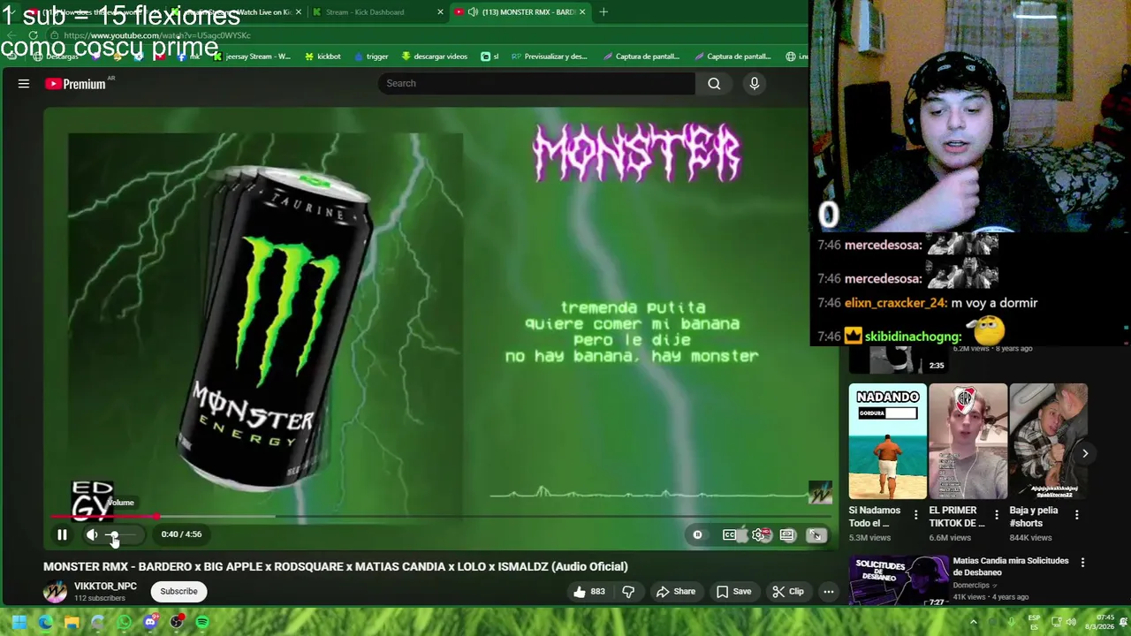This screenshot has width=1131, height=636.
Task: Open 'Matias Candia mira Solicitudes de Desbaneo' title
Action: [1011, 566]
